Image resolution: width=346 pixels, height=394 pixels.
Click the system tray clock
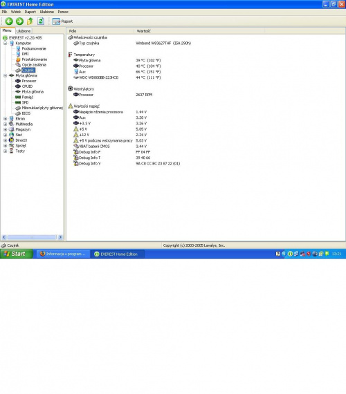point(336,254)
